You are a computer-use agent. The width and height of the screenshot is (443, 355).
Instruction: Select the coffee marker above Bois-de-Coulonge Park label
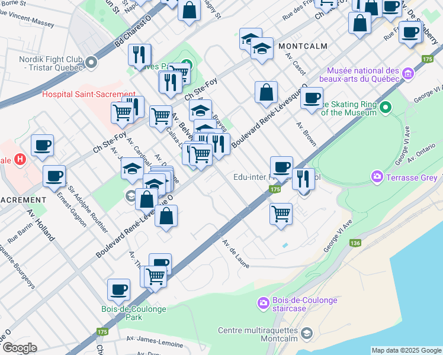pos(118,291)
